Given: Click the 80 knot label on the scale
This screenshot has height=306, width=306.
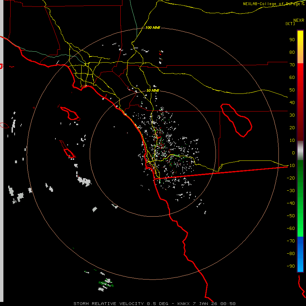Looking at the screenshot, I should click(x=292, y=52).
